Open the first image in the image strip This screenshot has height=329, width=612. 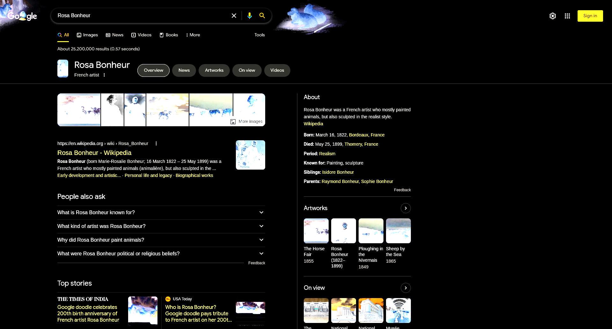pyautogui.click(x=79, y=110)
